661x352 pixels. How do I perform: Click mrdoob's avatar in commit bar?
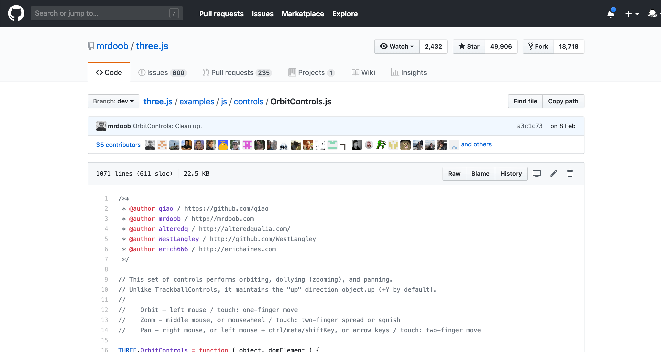[x=101, y=126]
